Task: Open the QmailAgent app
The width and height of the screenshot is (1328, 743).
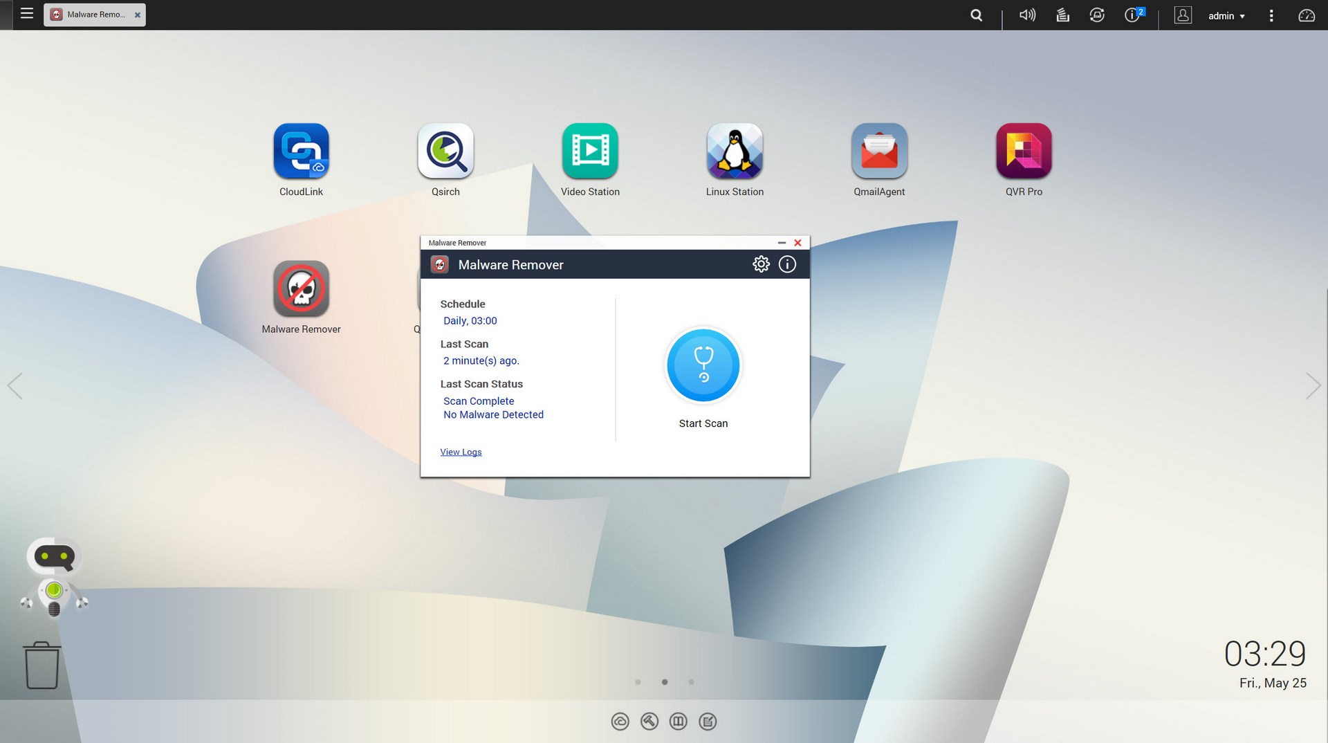Action: [x=879, y=151]
